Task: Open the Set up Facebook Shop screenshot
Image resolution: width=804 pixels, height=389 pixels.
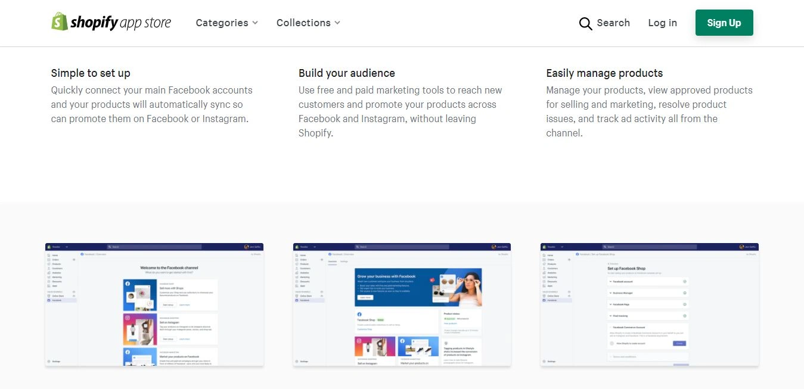Action: (650, 304)
